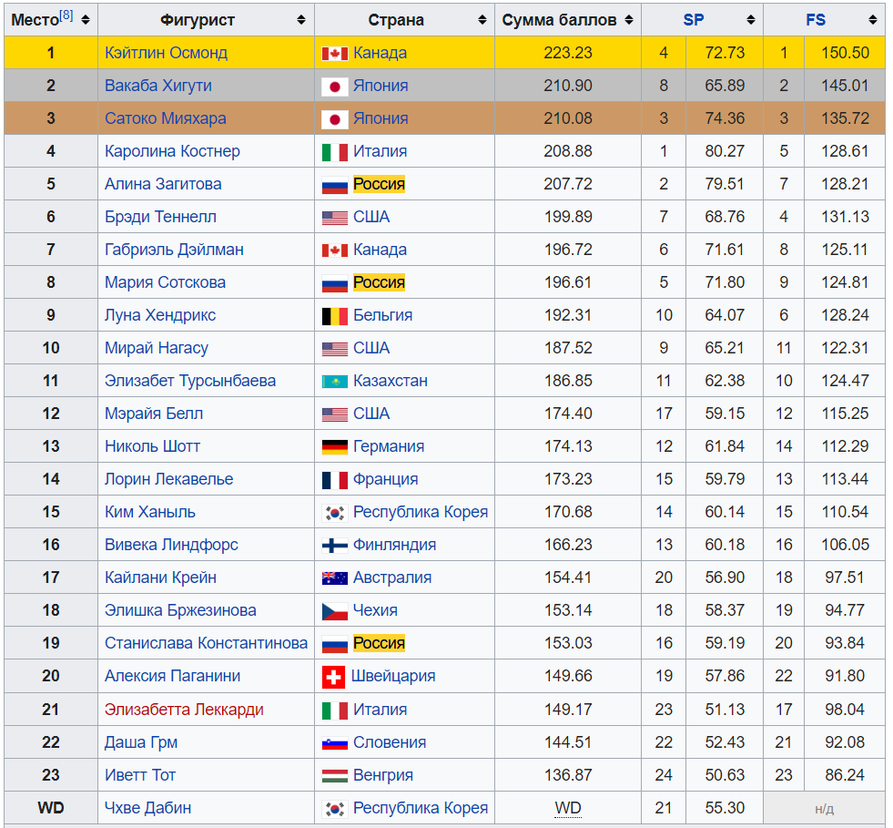
Task: Click the Belgium flag icon in row 9
Action: 334,316
